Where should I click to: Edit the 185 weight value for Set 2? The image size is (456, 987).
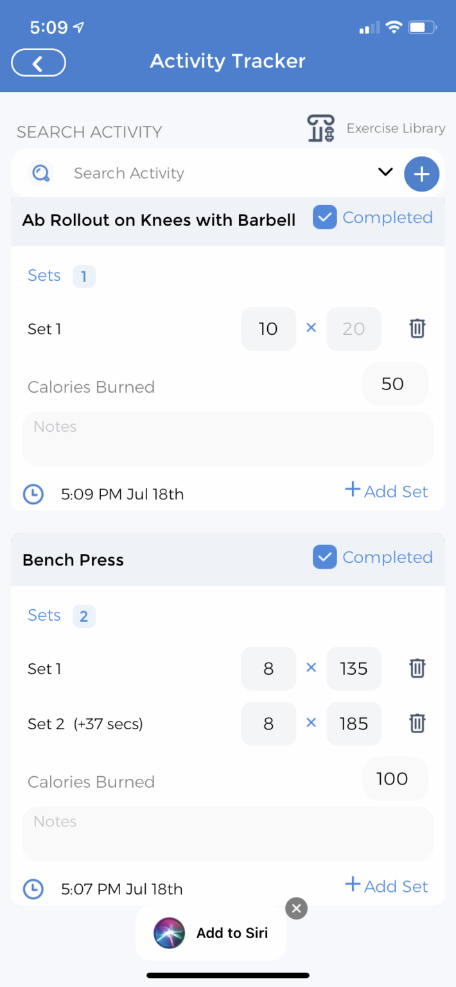click(353, 724)
